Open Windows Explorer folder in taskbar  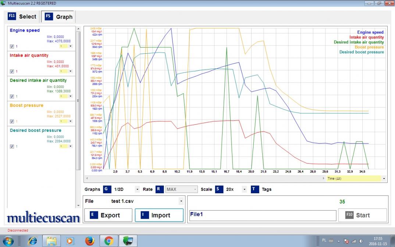(x=51, y=241)
